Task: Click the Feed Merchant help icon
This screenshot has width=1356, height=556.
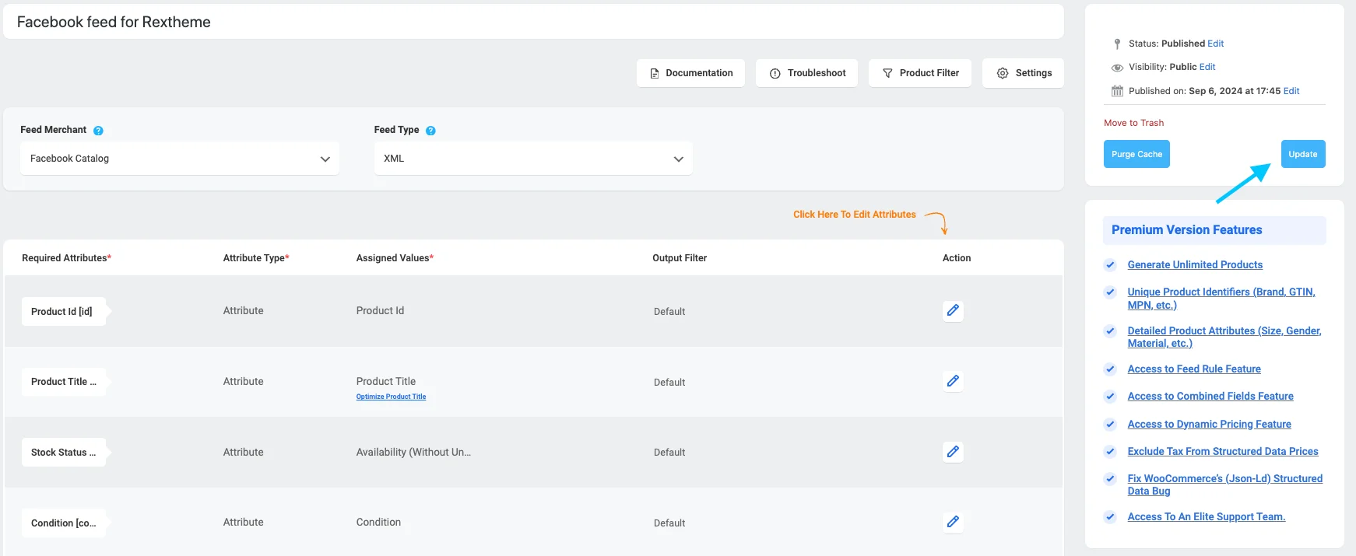Action: tap(98, 131)
